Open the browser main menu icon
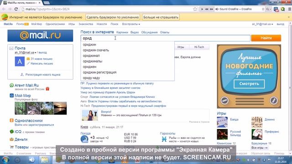Image resolution: width=292 pixels, height=164 pixels. [x=290, y=9]
